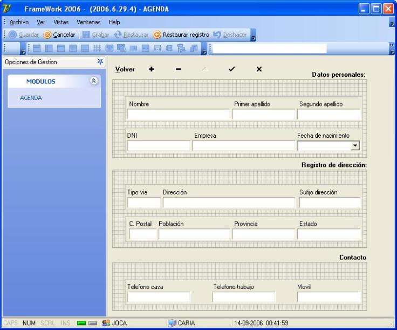
Task: Click Restaurar registro in the toolbar
Action: click(181, 35)
